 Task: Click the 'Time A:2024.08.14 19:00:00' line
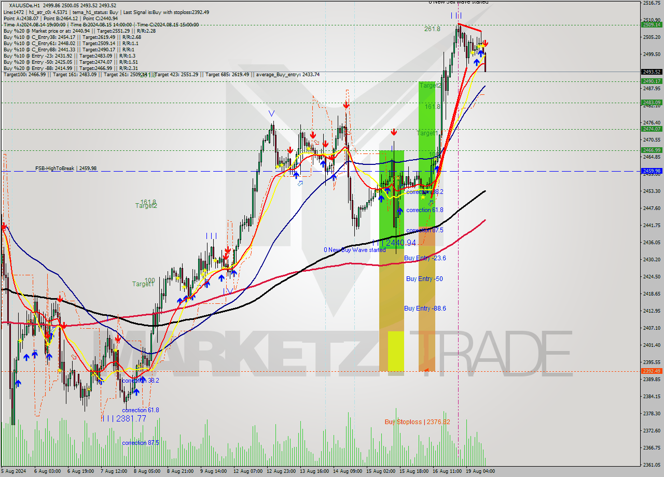(34, 24)
